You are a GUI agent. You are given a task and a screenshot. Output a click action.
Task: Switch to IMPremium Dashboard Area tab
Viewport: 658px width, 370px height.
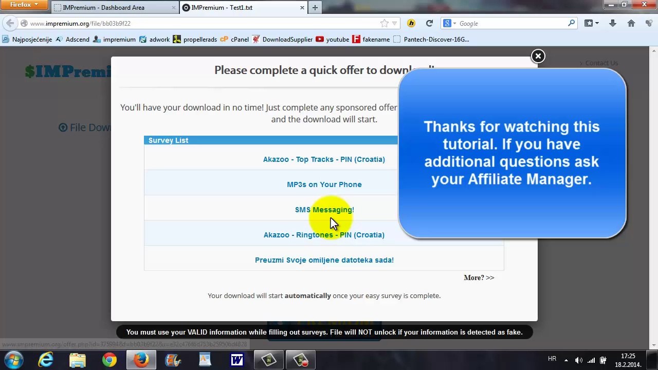pos(114,8)
